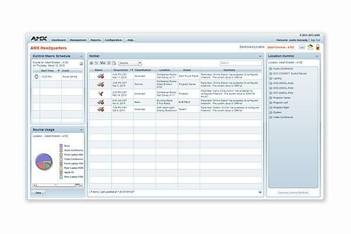Collapse the Hotlist panel
The width and height of the screenshot is (351, 234).
260,56
